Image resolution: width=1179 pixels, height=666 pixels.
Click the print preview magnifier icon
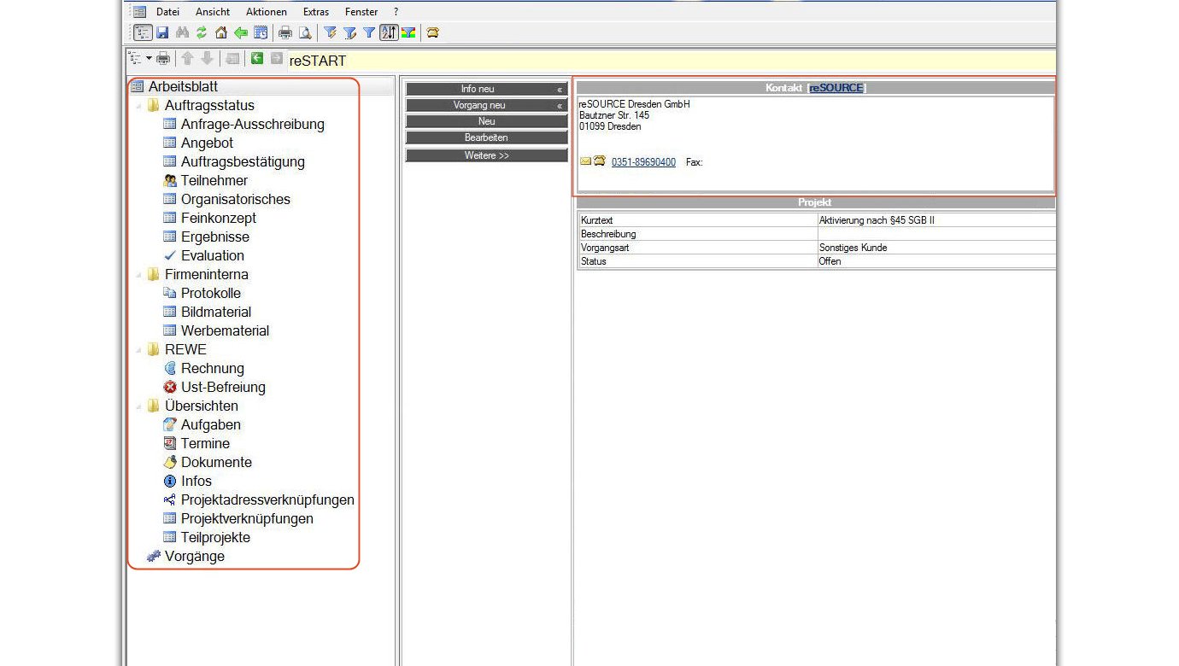click(x=304, y=32)
